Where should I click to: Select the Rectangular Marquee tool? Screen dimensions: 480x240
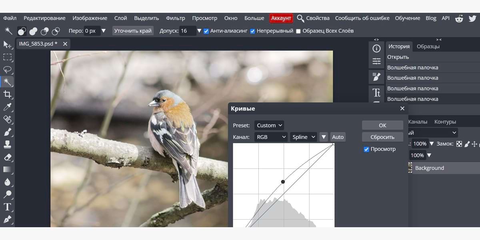(x=7, y=57)
